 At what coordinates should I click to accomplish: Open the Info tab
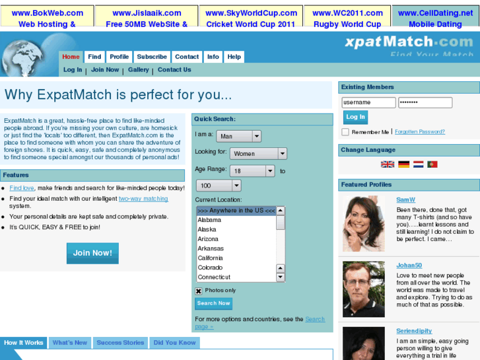tap(213, 57)
